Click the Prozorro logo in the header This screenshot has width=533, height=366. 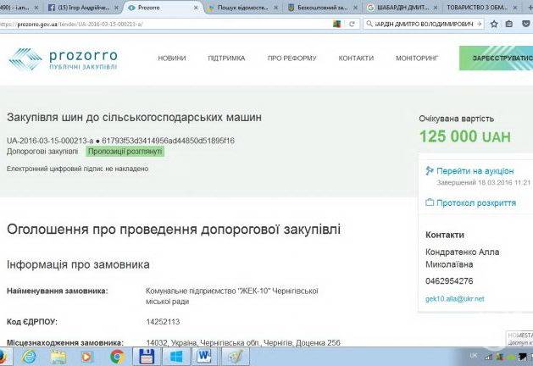click(x=64, y=58)
